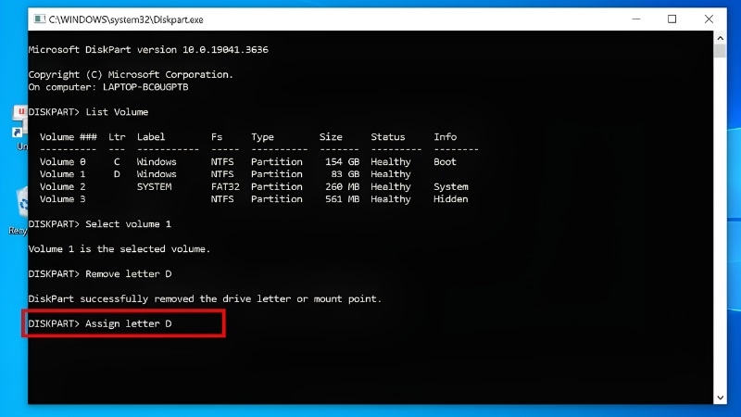Screen dimensions: 741x417
Task: Click the 'Microsoft DiskPart version' line
Action: click(148, 50)
